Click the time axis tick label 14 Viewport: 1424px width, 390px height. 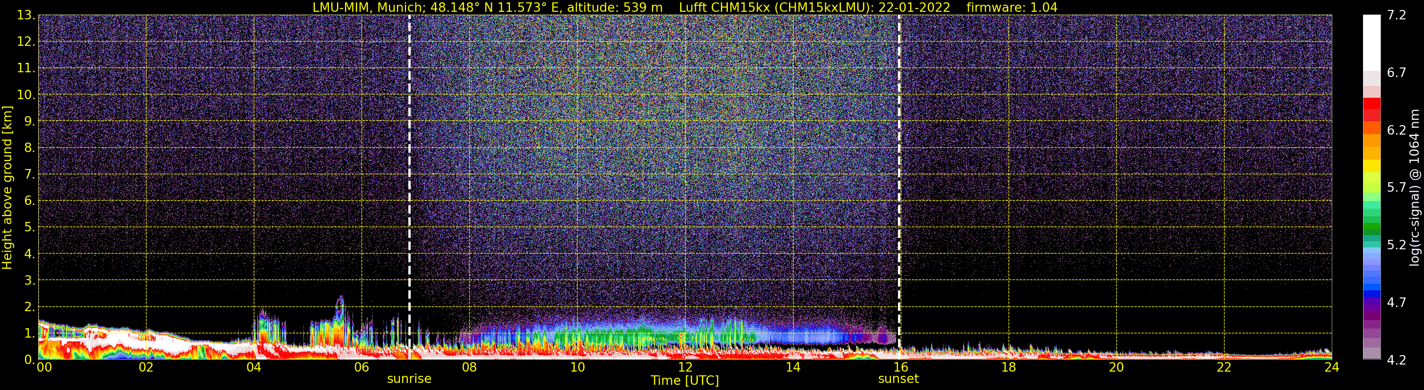793,367
